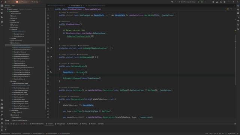240x135 pixels.
Task: Open IDE settings gear icon
Action: (x=225, y=2)
